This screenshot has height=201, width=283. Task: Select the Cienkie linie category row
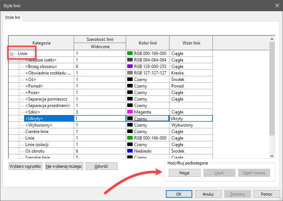[38, 132]
